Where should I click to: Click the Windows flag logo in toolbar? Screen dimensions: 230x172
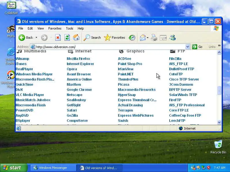click(216, 28)
